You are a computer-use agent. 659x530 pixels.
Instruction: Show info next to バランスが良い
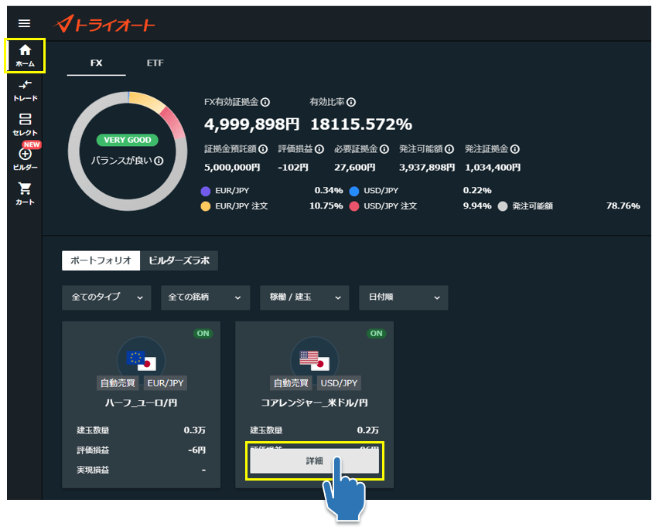click(159, 161)
